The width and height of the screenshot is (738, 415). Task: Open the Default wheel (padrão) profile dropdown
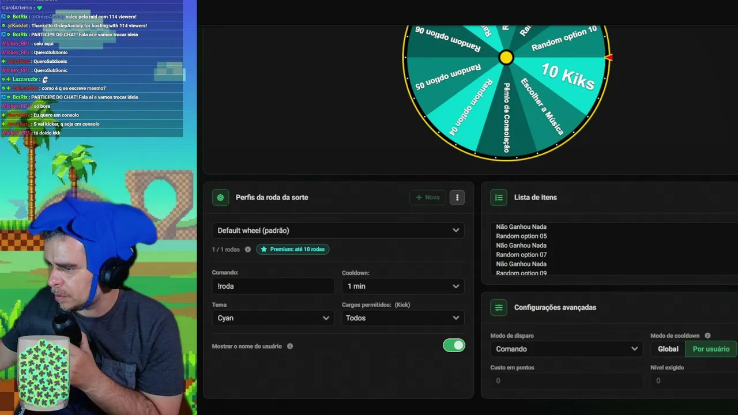tap(338, 231)
